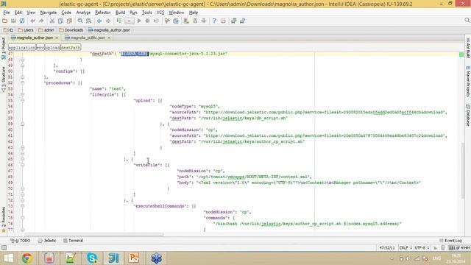The width and height of the screenshot is (471, 265).
Task: Click the Search Everywhere magnifier
Action: click(x=467, y=20)
